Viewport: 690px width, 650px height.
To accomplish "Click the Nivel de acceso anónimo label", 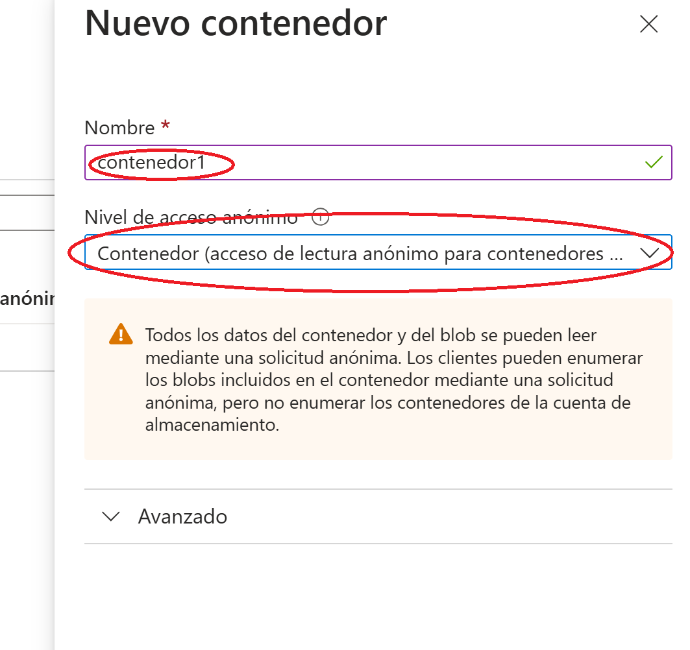I will [x=191, y=217].
